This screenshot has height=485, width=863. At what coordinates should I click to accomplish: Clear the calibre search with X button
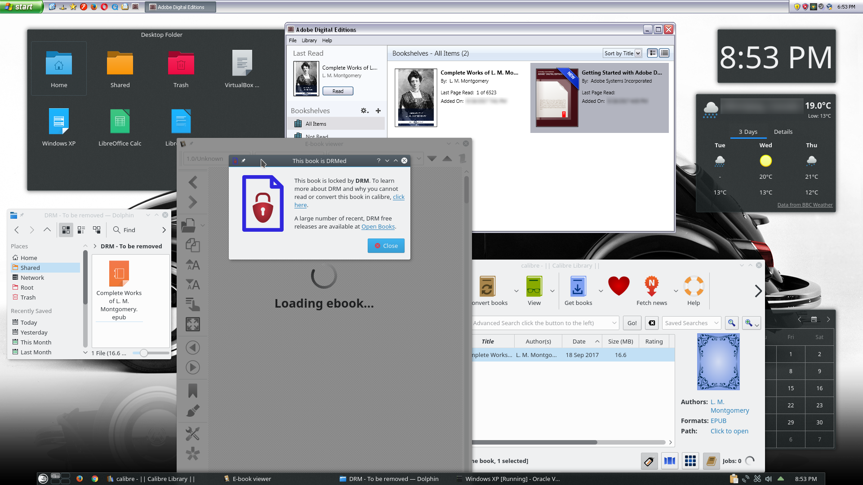tap(652, 323)
